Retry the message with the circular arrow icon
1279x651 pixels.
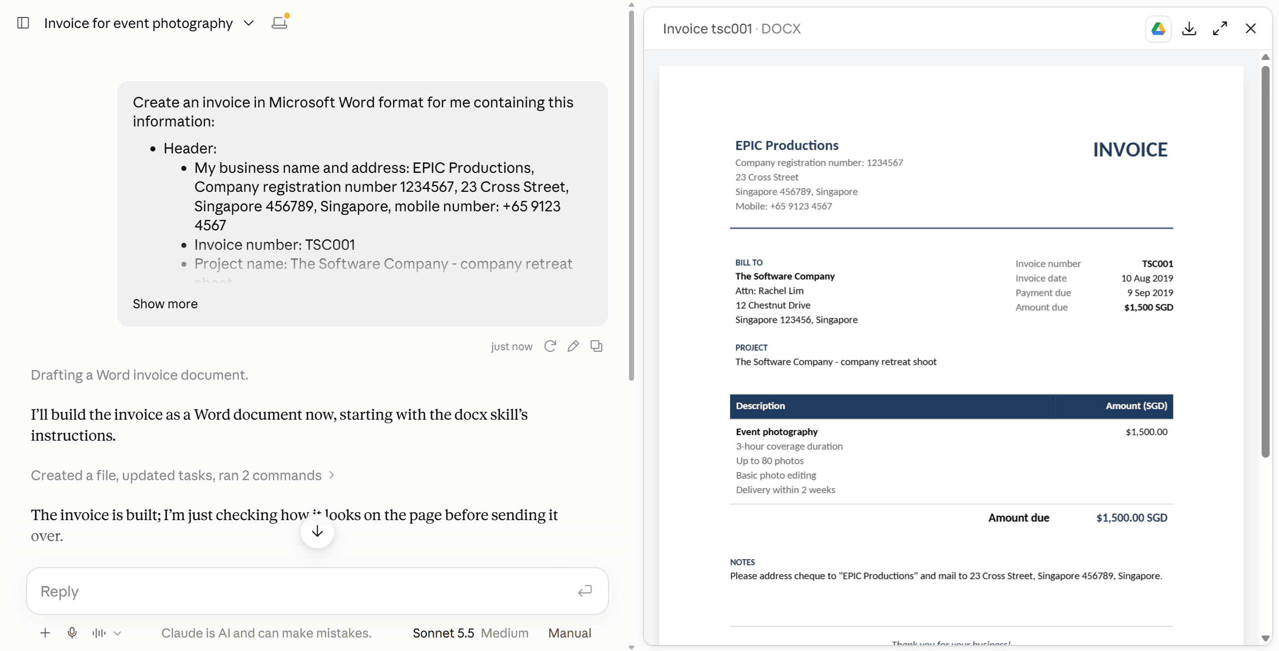pos(550,346)
